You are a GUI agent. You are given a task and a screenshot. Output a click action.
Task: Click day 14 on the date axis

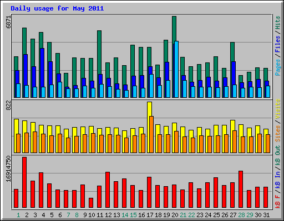(x=125, y=215)
